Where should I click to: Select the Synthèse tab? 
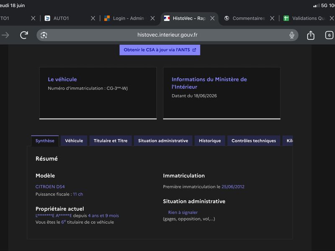click(x=45, y=141)
